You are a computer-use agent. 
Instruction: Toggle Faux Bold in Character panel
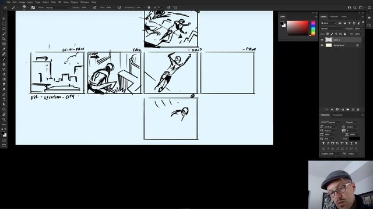tap(323, 143)
